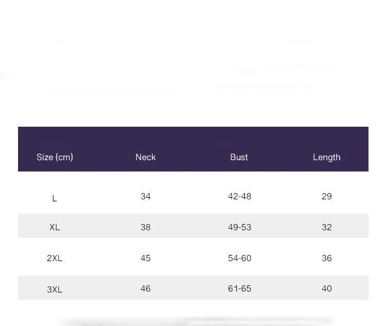Click bust range 61-65

coord(240,288)
